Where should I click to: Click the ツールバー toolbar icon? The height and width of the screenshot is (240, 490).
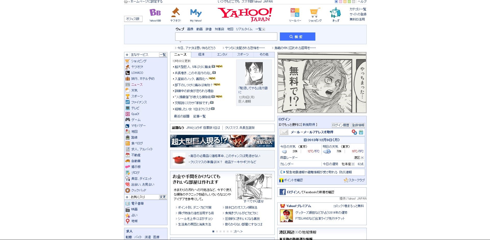pos(295,13)
